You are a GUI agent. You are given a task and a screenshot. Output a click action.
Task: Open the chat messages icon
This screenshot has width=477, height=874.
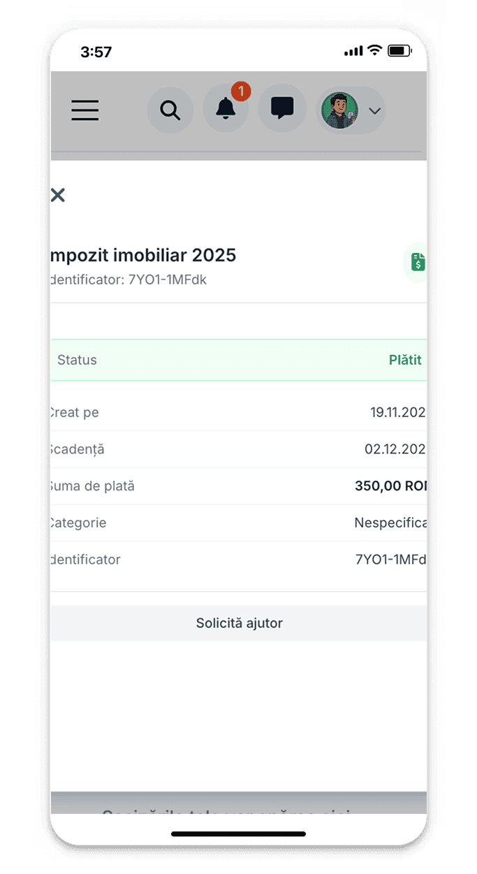click(x=281, y=108)
